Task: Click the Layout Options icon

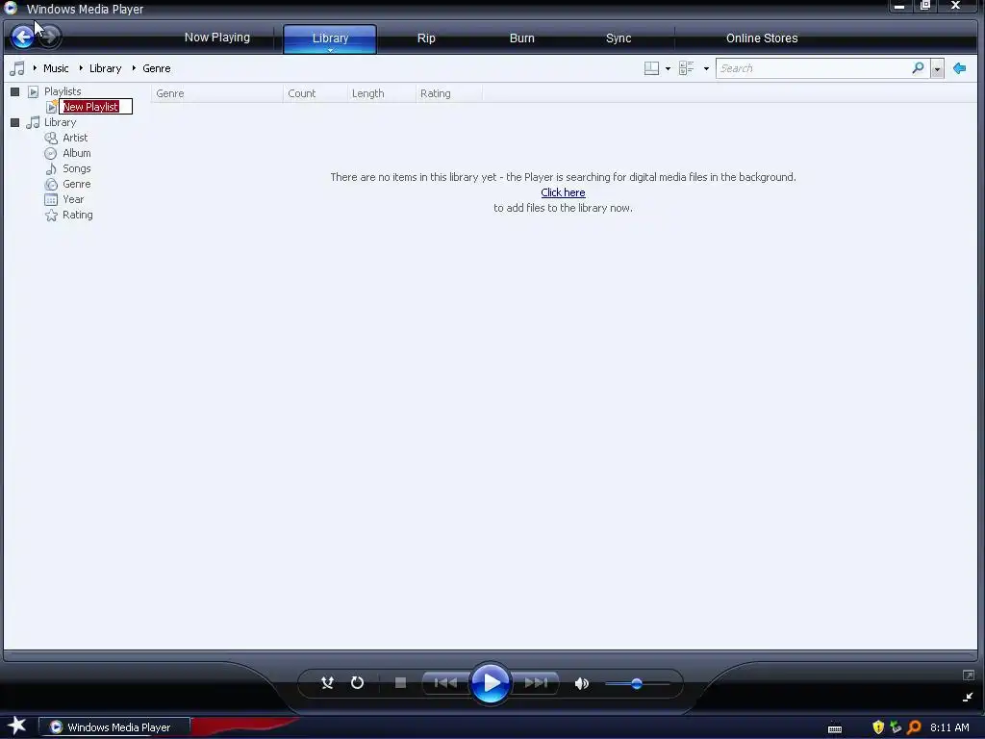Action: point(651,68)
